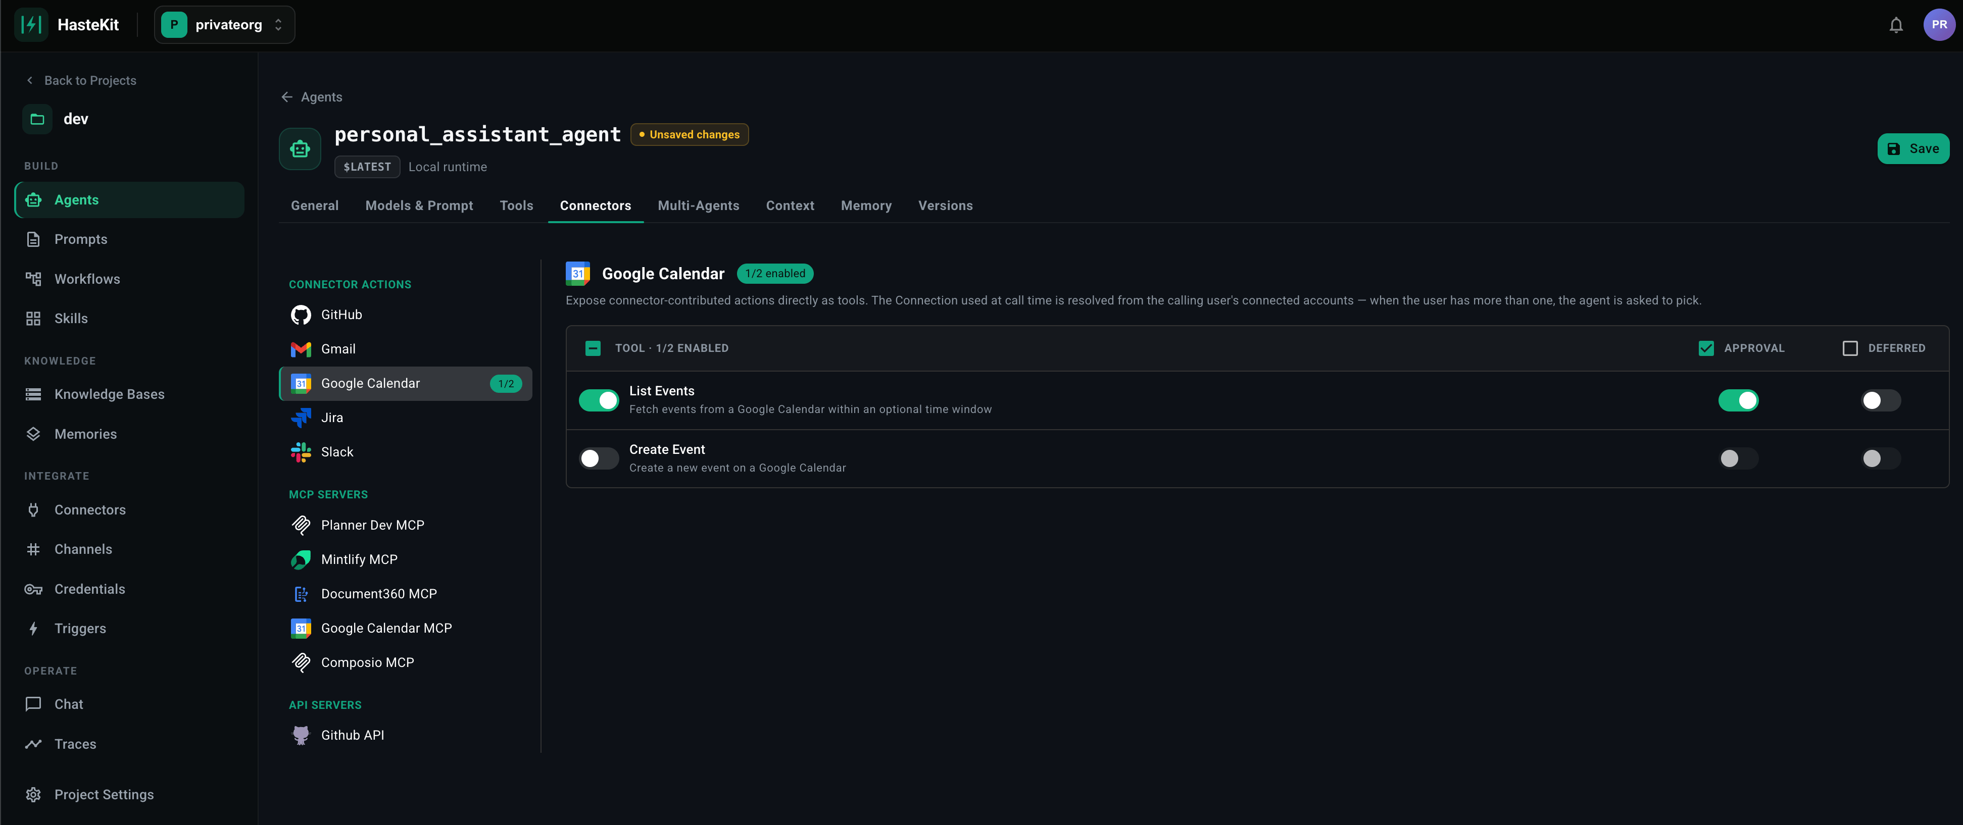Click the Credentials key icon in the sidebar

tap(33, 589)
